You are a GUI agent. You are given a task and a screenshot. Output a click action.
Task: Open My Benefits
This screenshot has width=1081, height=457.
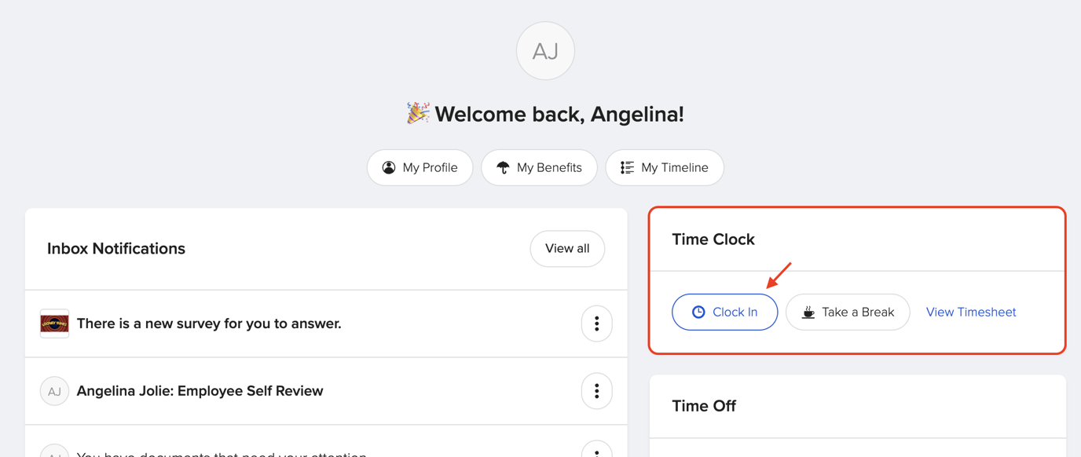[x=539, y=167]
